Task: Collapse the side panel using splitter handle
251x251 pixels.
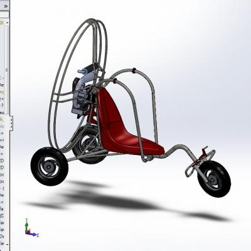Action: (11, 122)
